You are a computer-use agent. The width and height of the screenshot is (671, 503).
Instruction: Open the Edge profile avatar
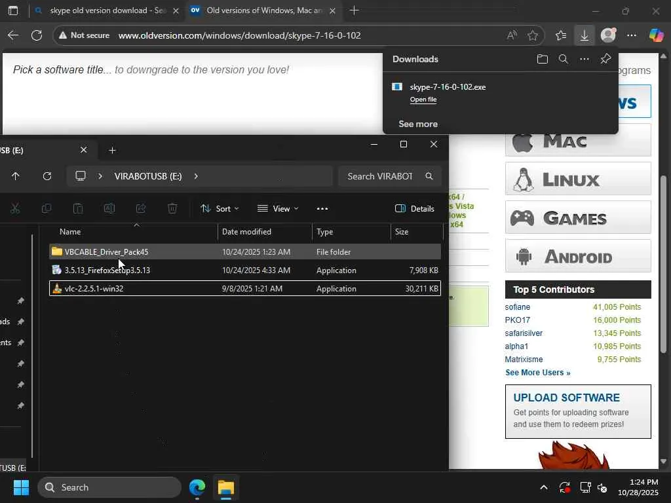(608, 35)
